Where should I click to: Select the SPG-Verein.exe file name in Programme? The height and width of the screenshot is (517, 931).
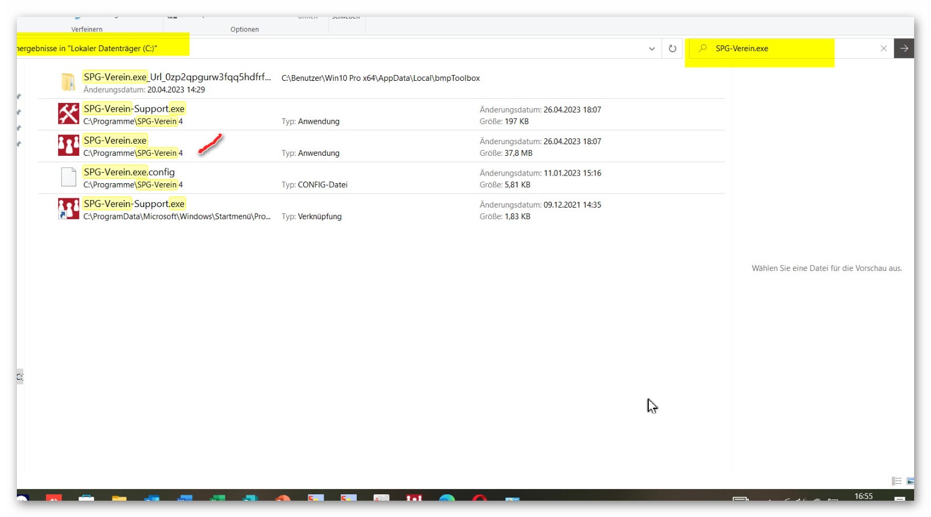tap(115, 141)
